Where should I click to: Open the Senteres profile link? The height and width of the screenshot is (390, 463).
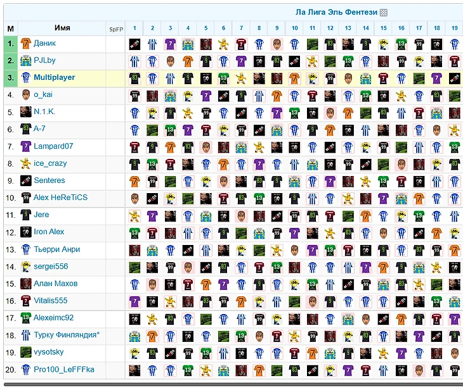click(x=49, y=180)
